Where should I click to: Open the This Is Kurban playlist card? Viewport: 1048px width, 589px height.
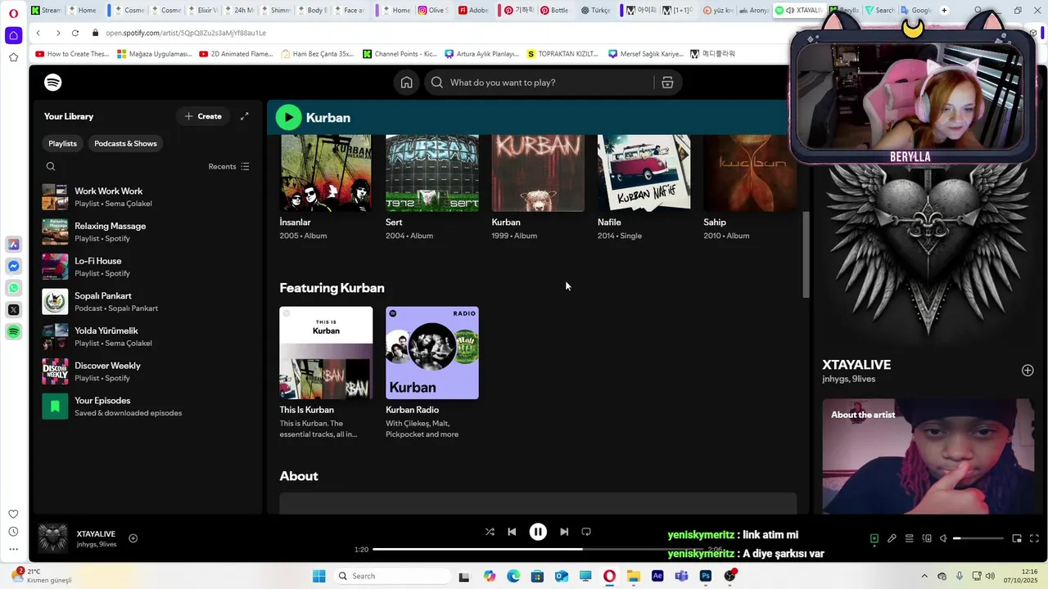point(326,373)
